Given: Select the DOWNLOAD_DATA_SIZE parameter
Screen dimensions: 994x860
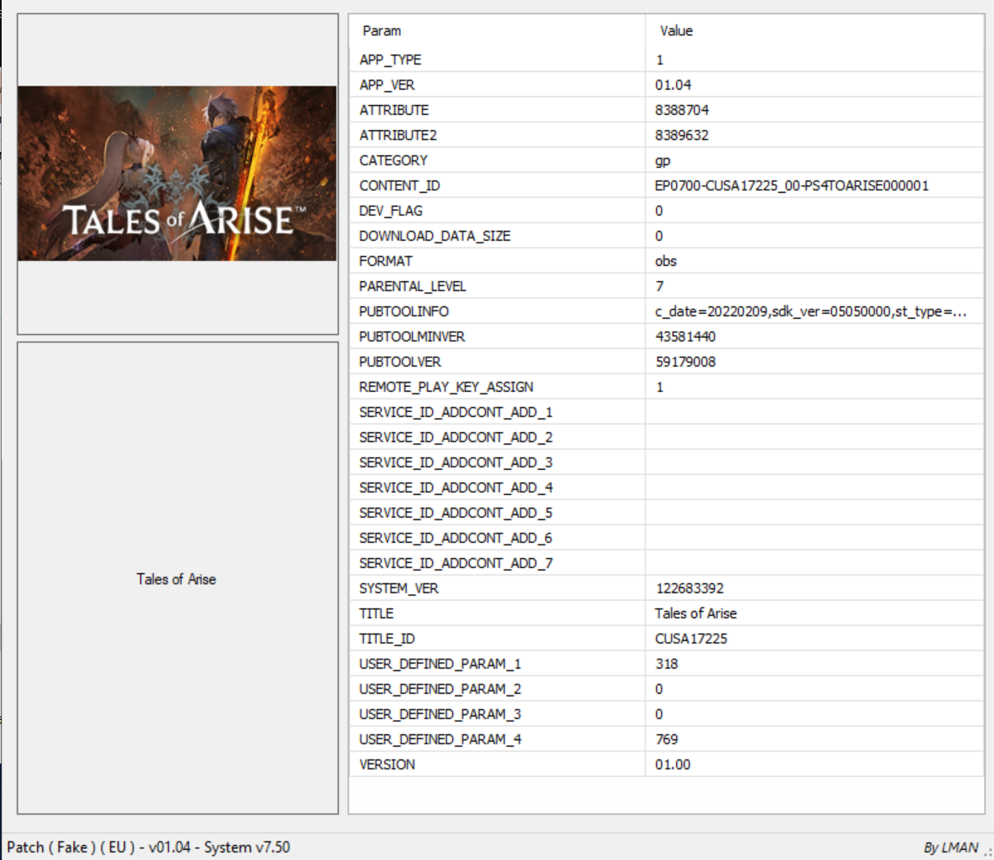Looking at the screenshot, I should (x=435, y=236).
